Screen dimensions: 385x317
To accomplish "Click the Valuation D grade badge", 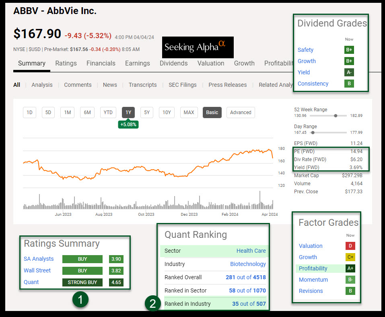I will 350,246.
